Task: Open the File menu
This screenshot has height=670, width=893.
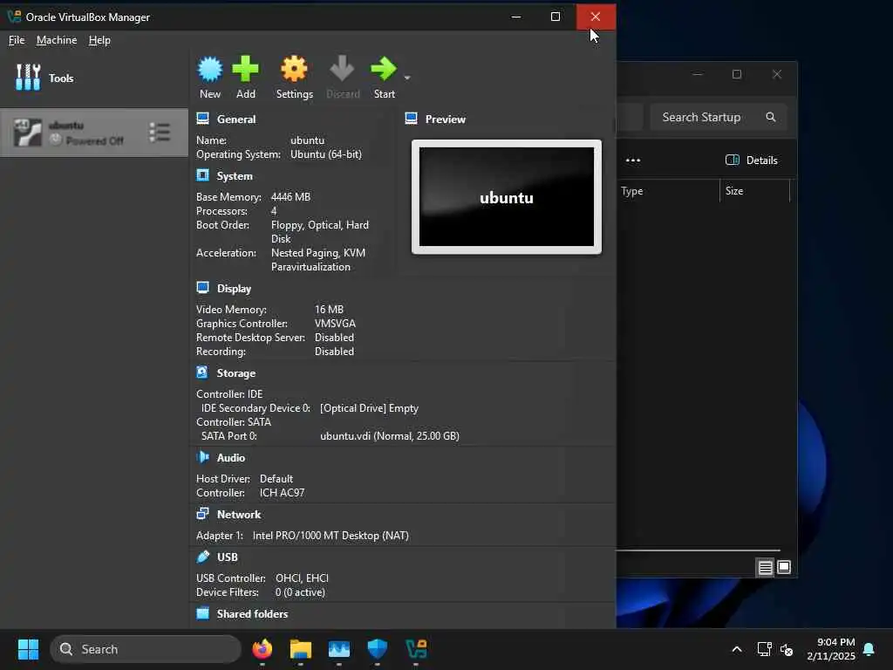Action: coord(17,40)
